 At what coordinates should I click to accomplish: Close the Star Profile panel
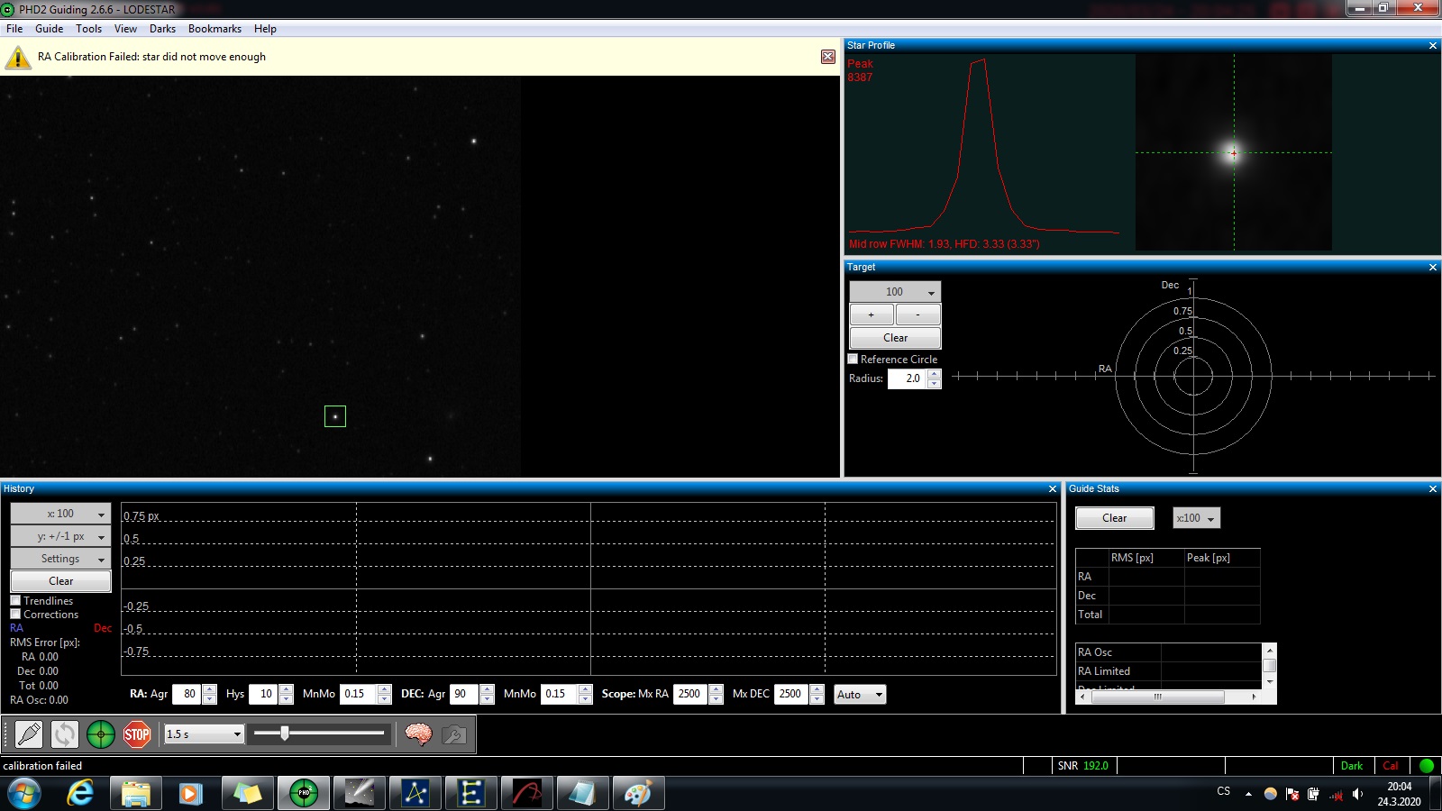1432,45
